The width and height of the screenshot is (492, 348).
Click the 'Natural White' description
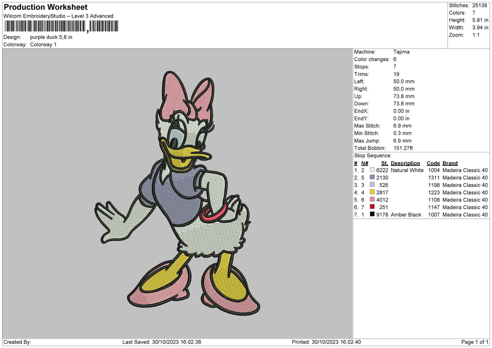click(407, 170)
